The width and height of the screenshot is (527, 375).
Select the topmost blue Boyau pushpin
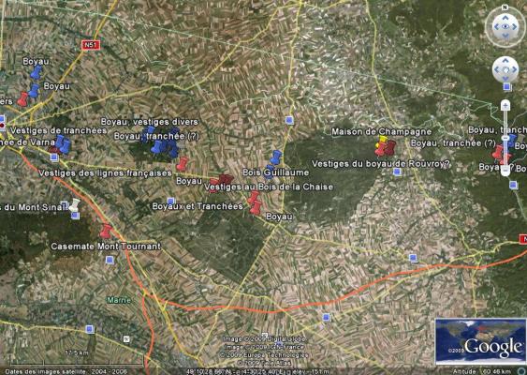[x=37, y=72]
